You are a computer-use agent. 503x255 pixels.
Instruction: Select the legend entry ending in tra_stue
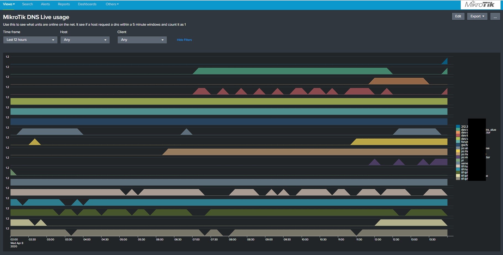[476, 130]
